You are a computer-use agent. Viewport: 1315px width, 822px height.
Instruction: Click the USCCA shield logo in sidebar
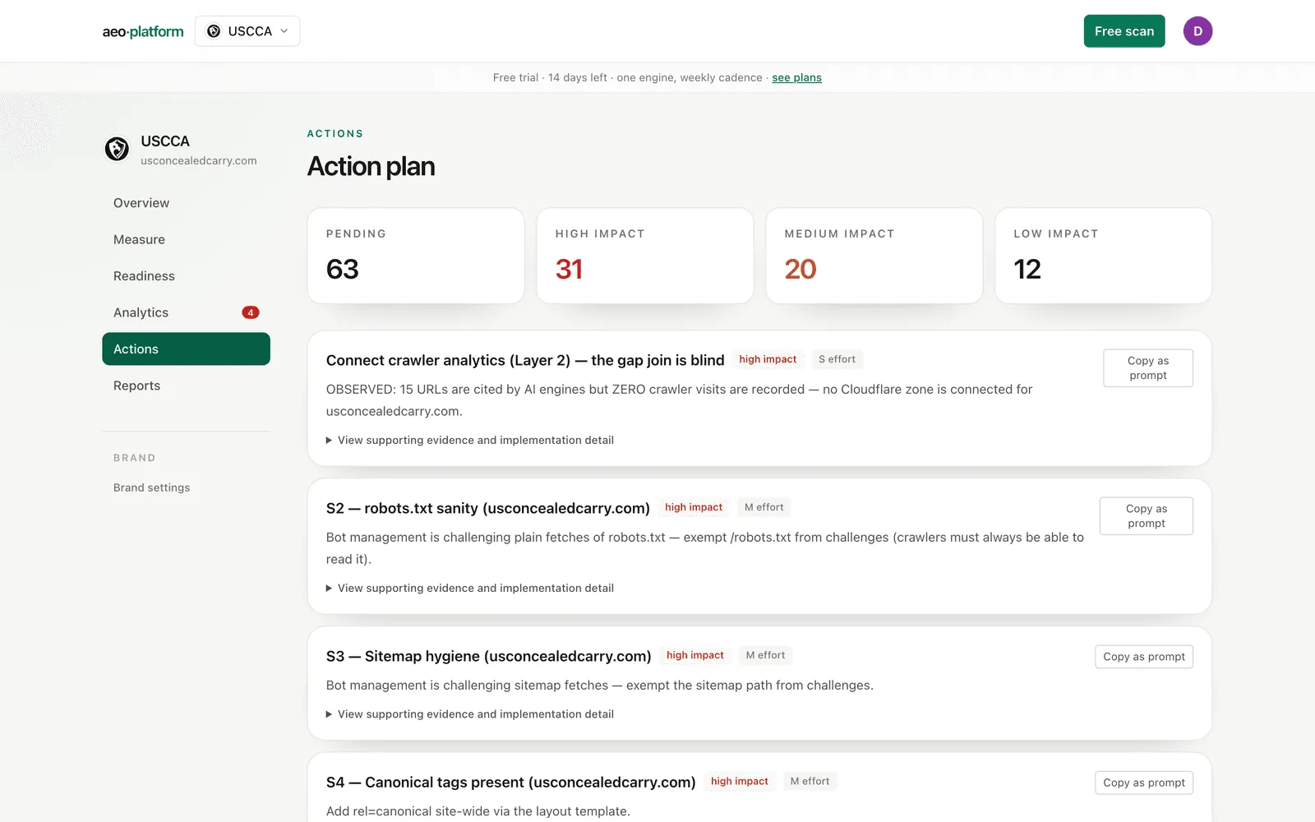click(x=117, y=149)
